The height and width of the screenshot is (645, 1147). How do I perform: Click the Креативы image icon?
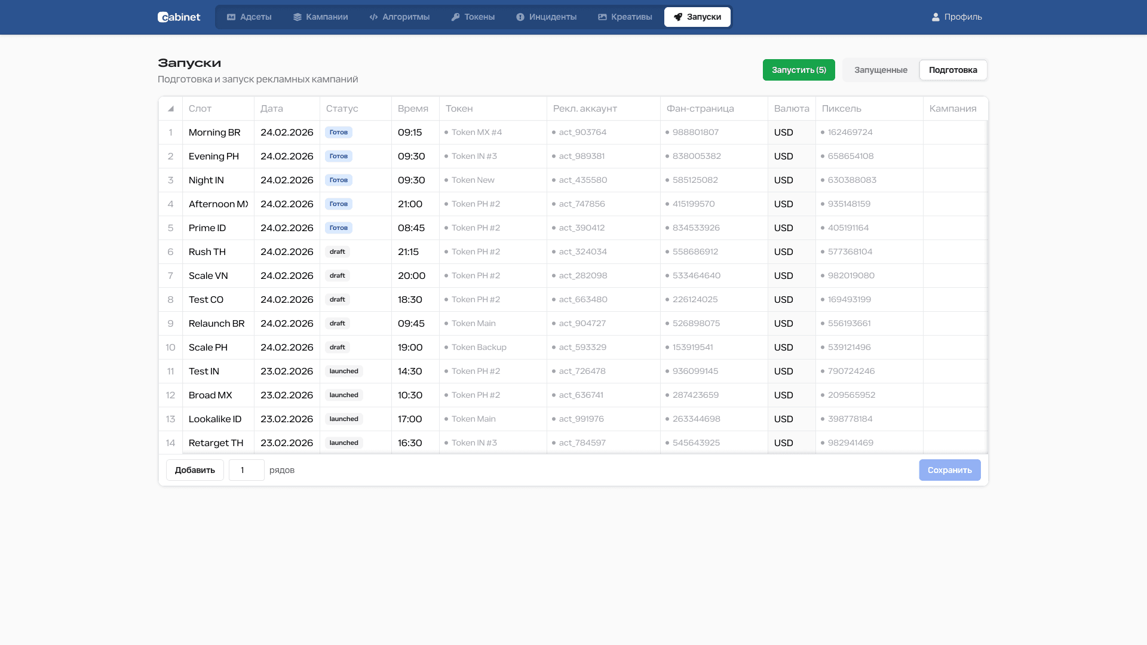(x=602, y=17)
